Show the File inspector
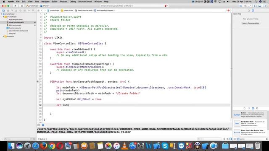This screenshot has height=151, width=269. [248, 10]
